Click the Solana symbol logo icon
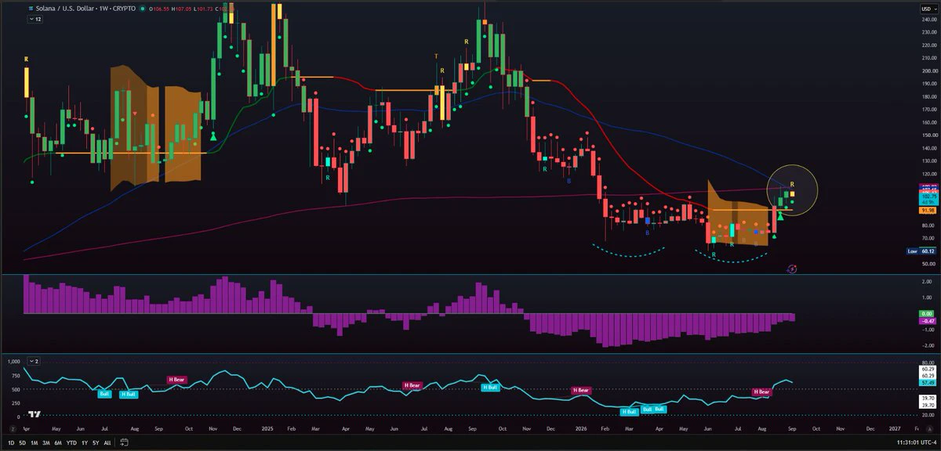Image resolution: width=941 pixels, height=451 pixels. tap(31, 7)
